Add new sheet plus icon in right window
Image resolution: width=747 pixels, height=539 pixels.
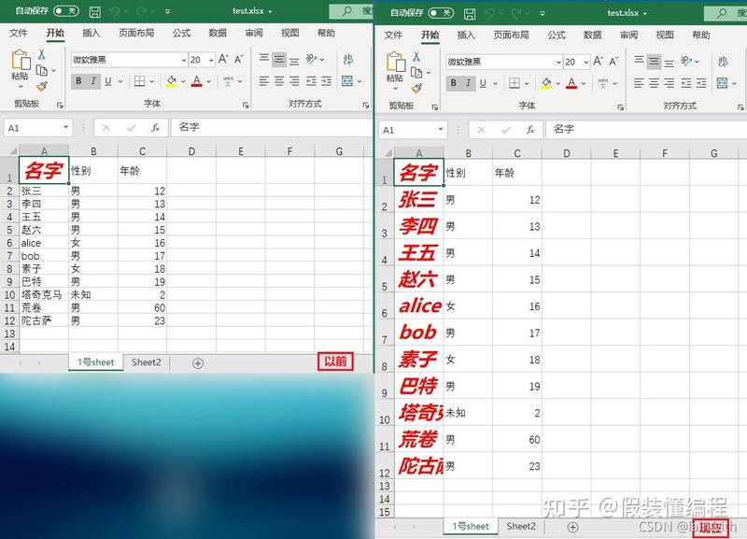pos(572,527)
